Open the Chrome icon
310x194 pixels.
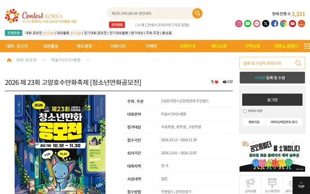tap(283, 24)
